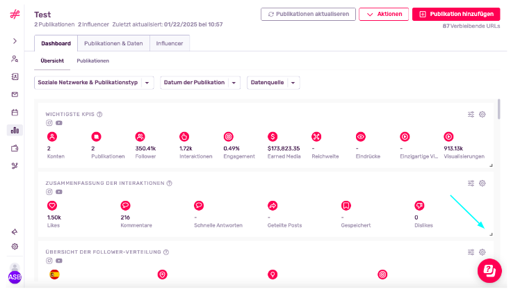The width and height of the screenshot is (511, 294).
Task: Click the Publikationen aktualisieren button
Action: click(308, 15)
